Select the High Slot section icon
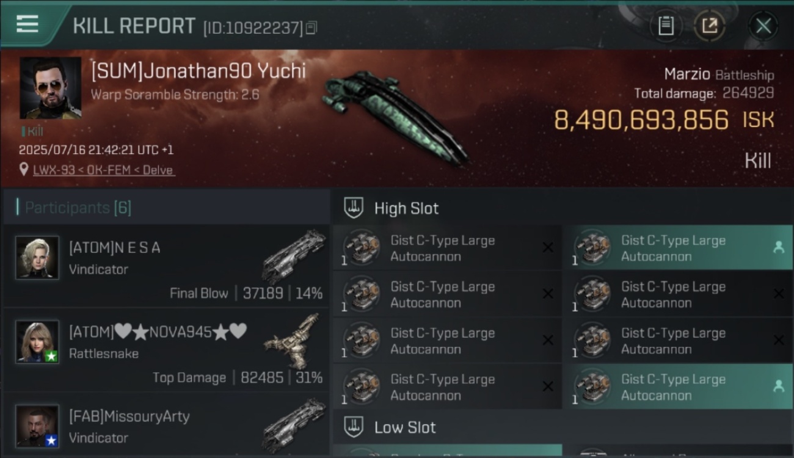The image size is (794, 458). pyautogui.click(x=354, y=208)
